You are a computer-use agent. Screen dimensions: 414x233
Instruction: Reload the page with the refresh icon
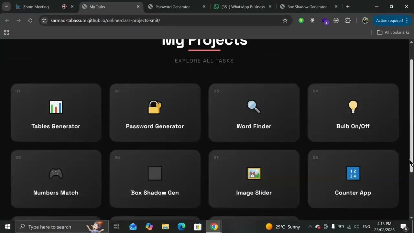30,20
